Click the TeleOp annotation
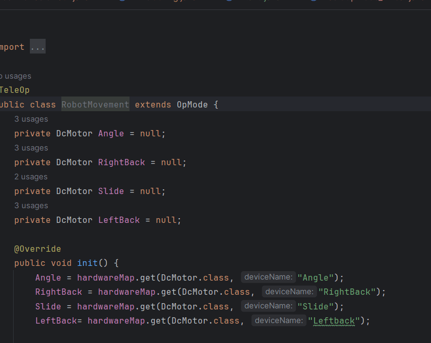This screenshot has width=431, height=343. point(15,90)
